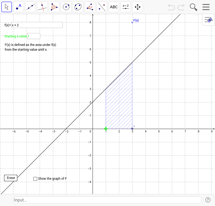Viewport: 215px width, 206px height.
Task: Open the Search magnifier
Action: [194, 7]
